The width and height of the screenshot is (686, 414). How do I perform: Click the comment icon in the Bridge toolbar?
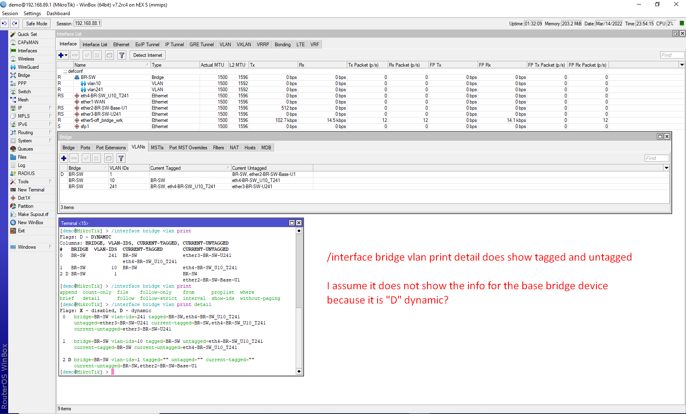[108, 158]
